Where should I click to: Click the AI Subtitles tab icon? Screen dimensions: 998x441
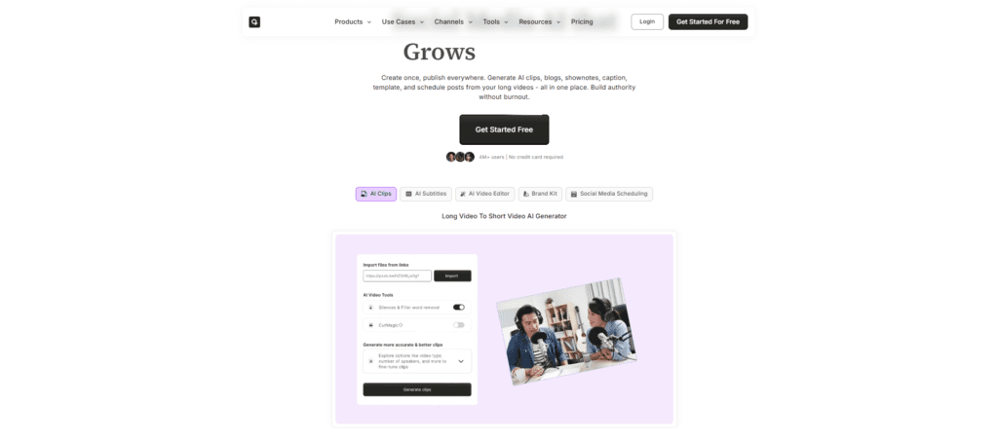(x=408, y=194)
